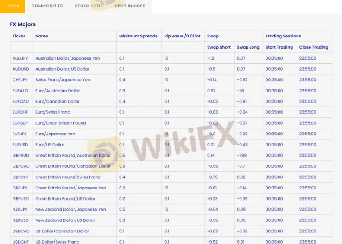Image resolution: width=342 pixels, height=244 pixels.
Task: Click the Minimum Spreads column header
Action: (x=138, y=36)
